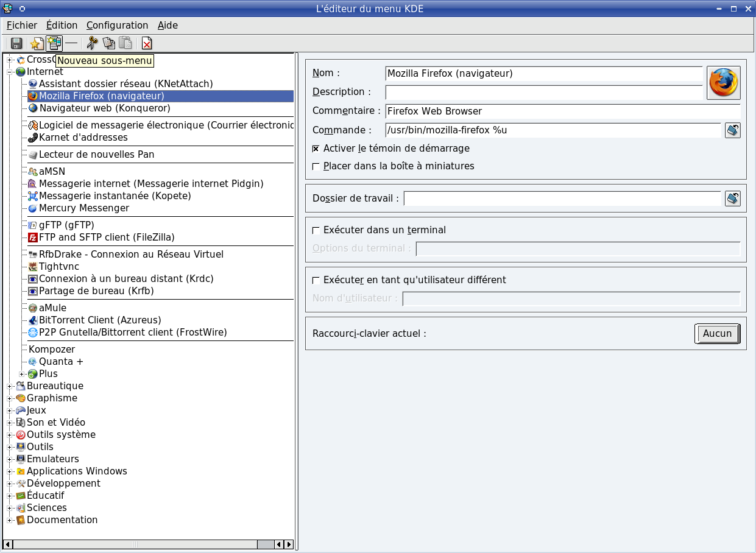Click the Mercury Messenger icon
The height and width of the screenshot is (553, 756).
point(33,208)
